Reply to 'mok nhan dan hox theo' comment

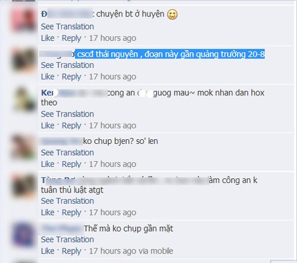click(71, 126)
